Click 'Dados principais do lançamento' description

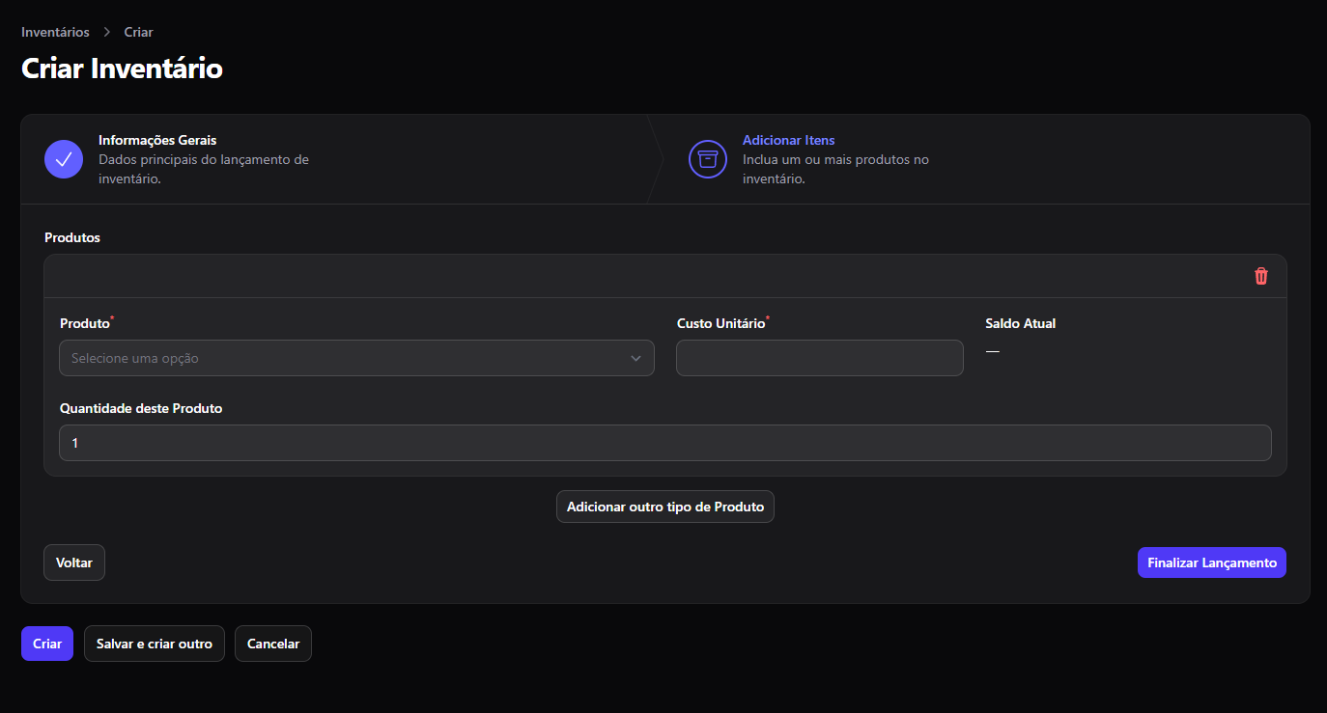point(204,169)
